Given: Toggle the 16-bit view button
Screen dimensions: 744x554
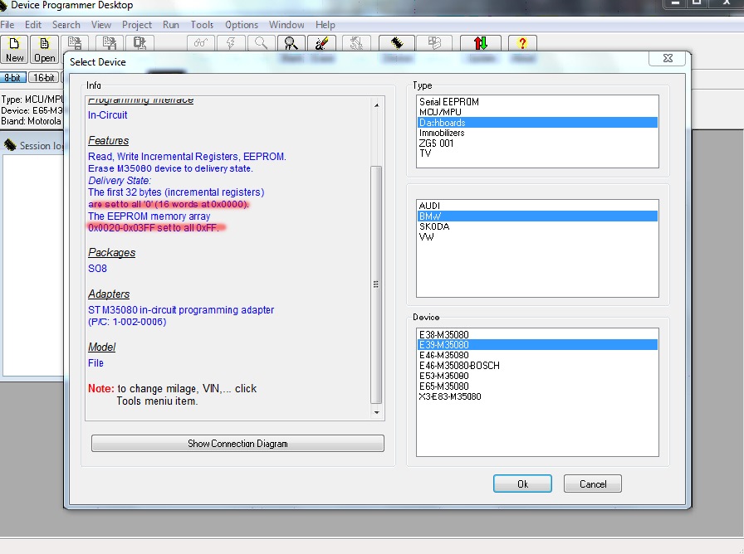Looking at the screenshot, I should point(44,78).
